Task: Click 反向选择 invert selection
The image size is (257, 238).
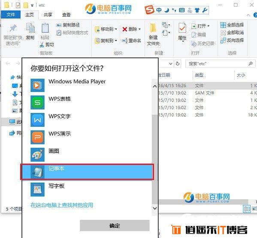Action: (x=232, y=40)
